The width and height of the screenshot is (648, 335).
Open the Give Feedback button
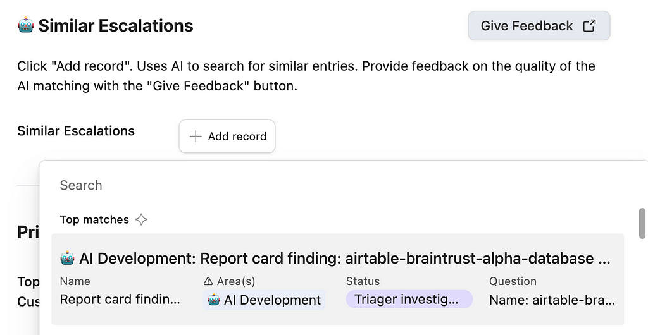pos(539,25)
